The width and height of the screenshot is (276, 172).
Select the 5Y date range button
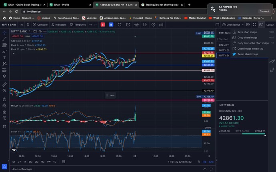14,162
